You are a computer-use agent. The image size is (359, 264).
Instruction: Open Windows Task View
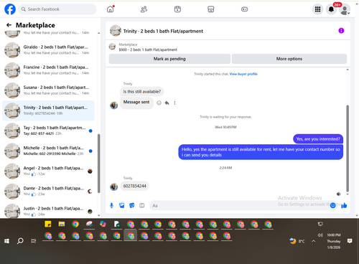point(34,241)
